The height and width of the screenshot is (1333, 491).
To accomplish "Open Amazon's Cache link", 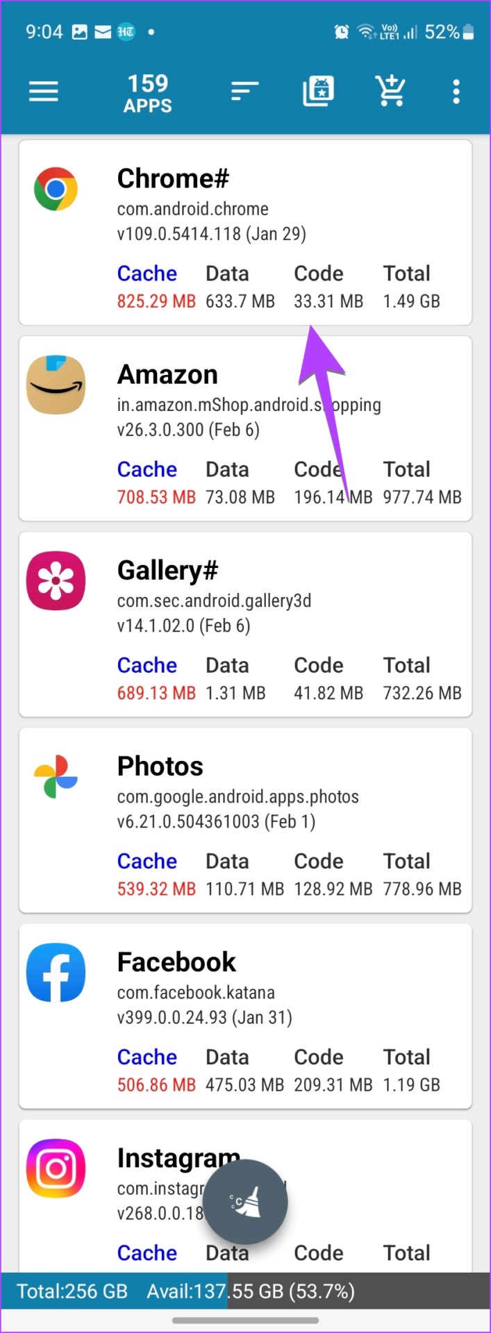I will click(147, 469).
